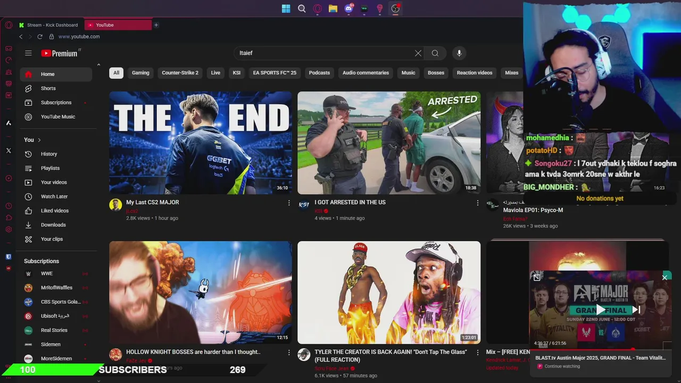Select the KSI filter chip
Viewport: 681px width, 383px height.
pyautogui.click(x=237, y=73)
